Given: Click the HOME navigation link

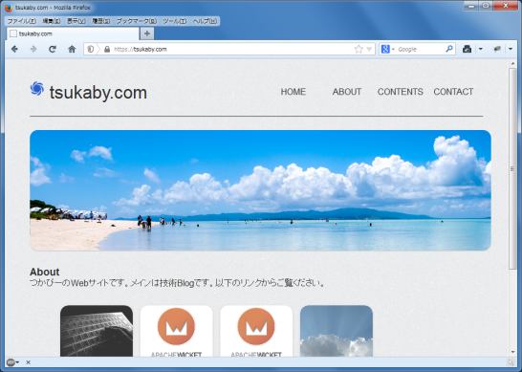Looking at the screenshot, I should click(x=293, y=92).
